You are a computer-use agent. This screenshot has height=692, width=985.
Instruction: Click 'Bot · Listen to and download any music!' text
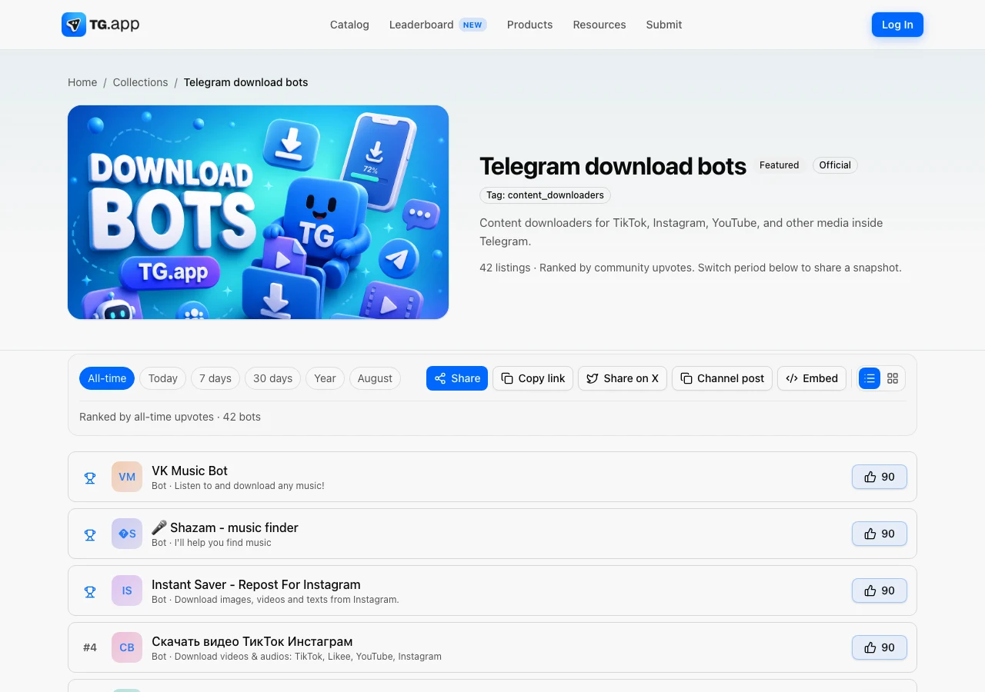pyautogui.click(x=238, y=486)
